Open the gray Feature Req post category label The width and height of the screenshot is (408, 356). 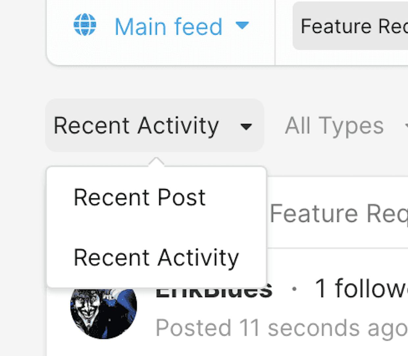click(339, 214)
